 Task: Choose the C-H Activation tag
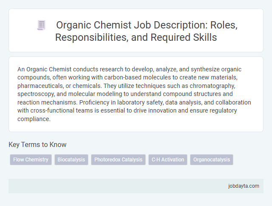(168, 160)
